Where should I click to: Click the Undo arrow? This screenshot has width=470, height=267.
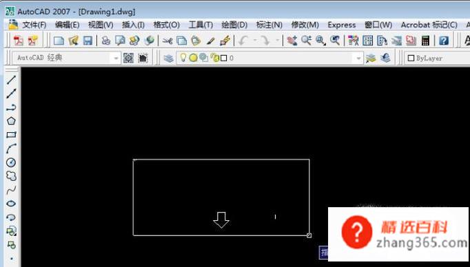(x=243, y=41)
